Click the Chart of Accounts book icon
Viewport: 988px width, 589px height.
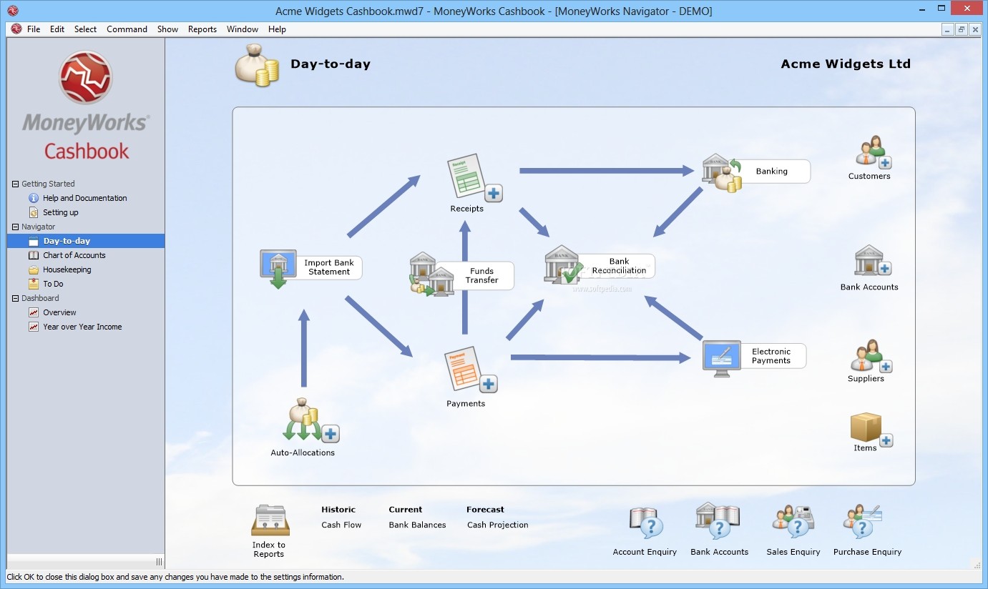point(34,255)
